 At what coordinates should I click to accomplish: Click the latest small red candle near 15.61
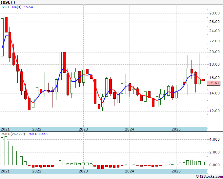203,80
